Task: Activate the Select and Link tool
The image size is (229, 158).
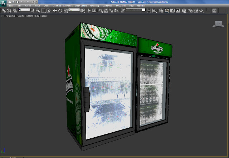Action: pos(4,10)
